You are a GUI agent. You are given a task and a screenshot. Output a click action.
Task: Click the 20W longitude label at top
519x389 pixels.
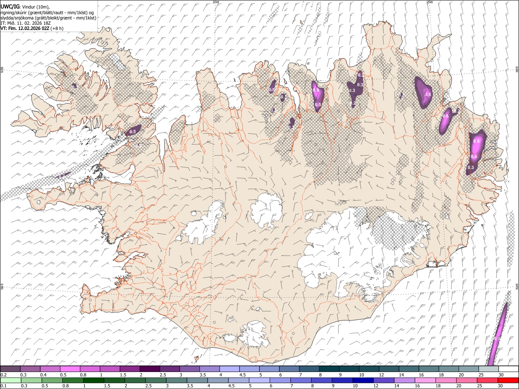point(216,2)
